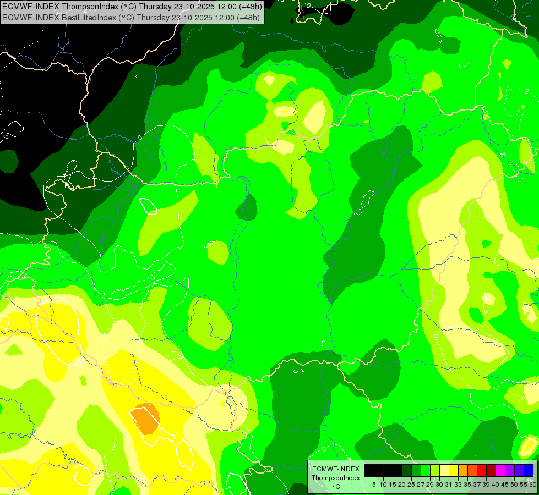Click the ThompsonIndex title line at top

(132, 6)
